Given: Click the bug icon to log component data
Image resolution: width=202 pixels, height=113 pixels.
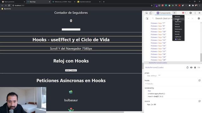Looking at the screenshot, I should click(195, 67).
